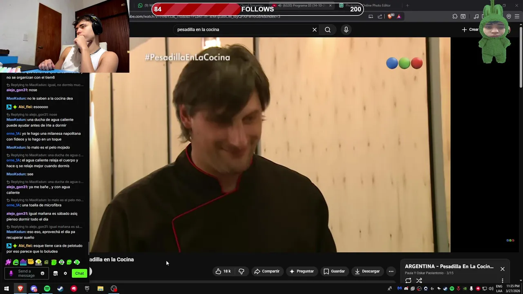The width and height of the screenshot is (523, 294).
Task: Click message 'lo malo es el pelo mojado'
Action: pyautogui.click(x=49, y=147)
